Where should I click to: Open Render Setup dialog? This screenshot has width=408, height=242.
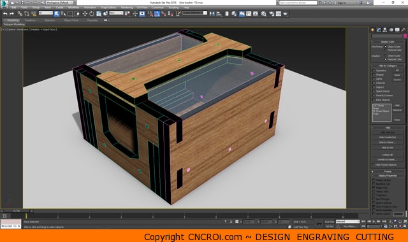(x=272, y=14)
